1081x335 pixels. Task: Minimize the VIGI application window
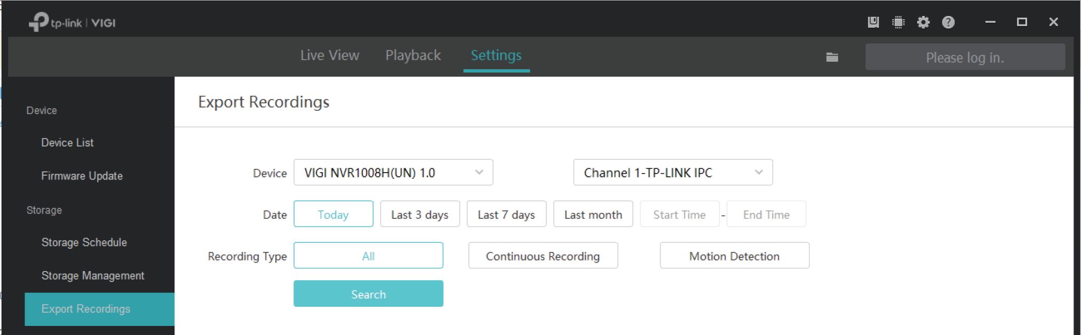[990, 22]
